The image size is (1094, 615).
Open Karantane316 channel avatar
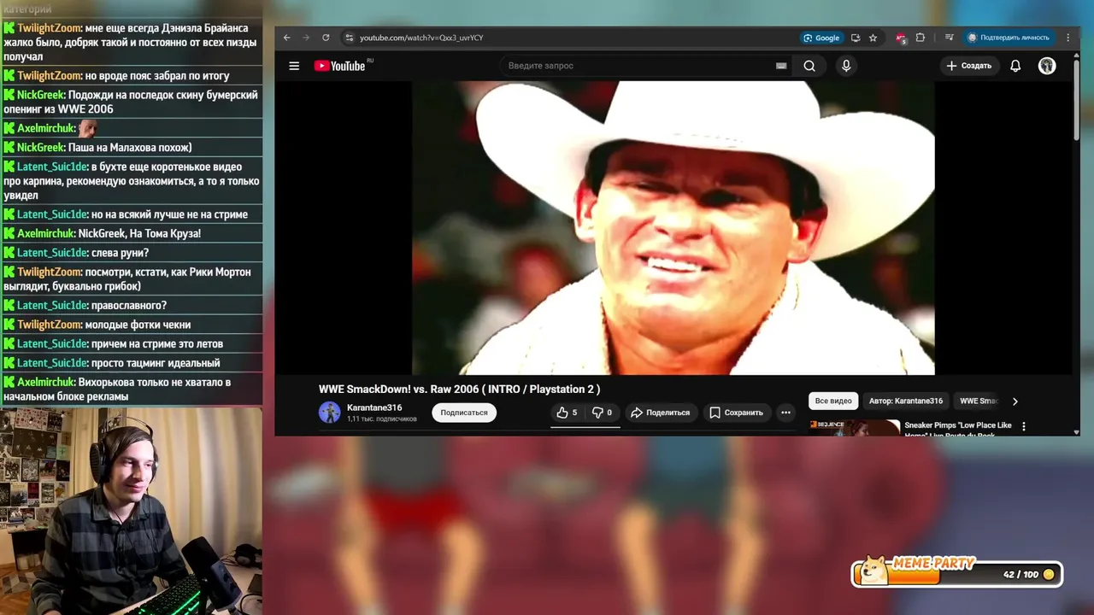click(x=329, y=413)
